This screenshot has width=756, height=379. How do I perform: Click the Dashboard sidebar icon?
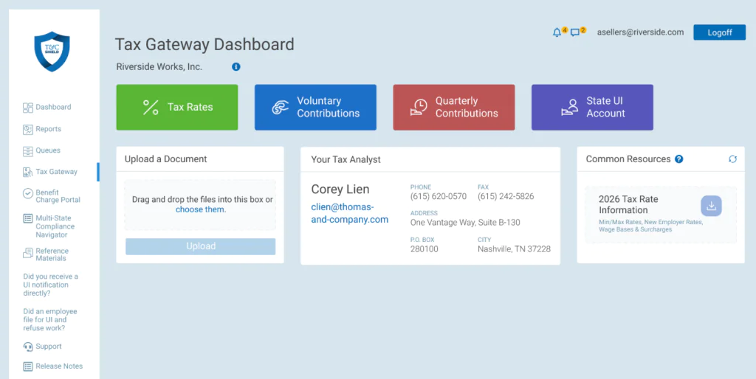point(28,108)
